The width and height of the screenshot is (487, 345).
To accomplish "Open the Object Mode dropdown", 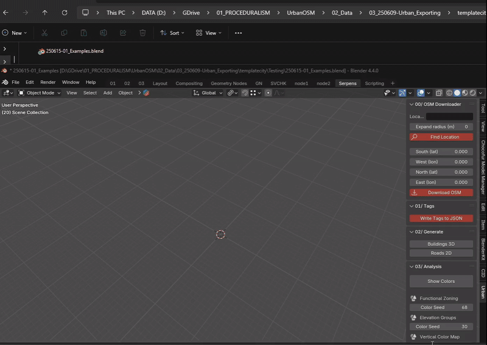I will pos(39,93).
